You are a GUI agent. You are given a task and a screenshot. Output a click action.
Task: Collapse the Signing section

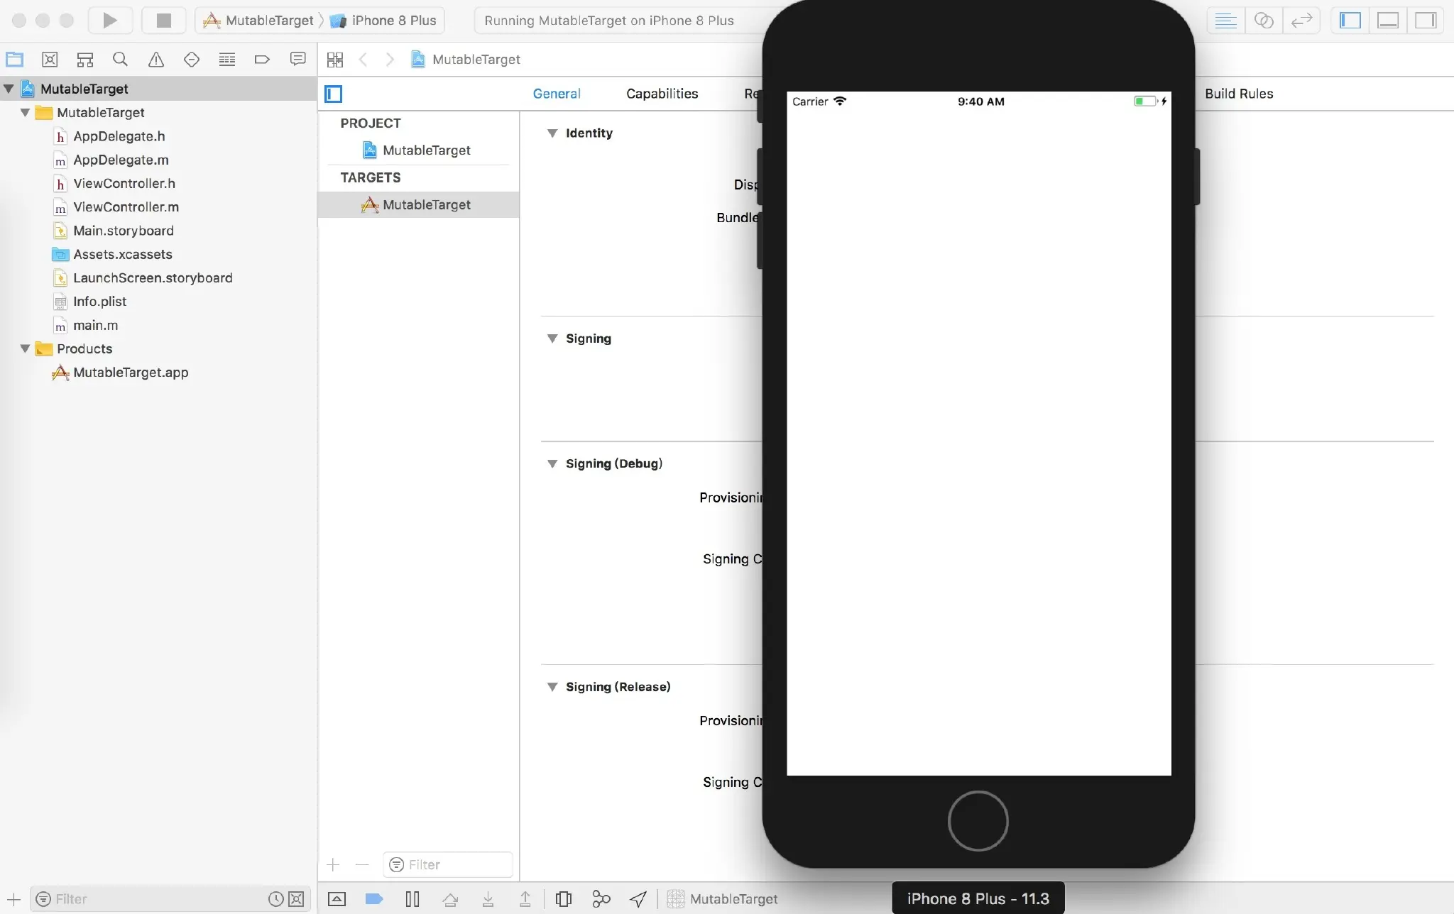click(x=552, y=338)
